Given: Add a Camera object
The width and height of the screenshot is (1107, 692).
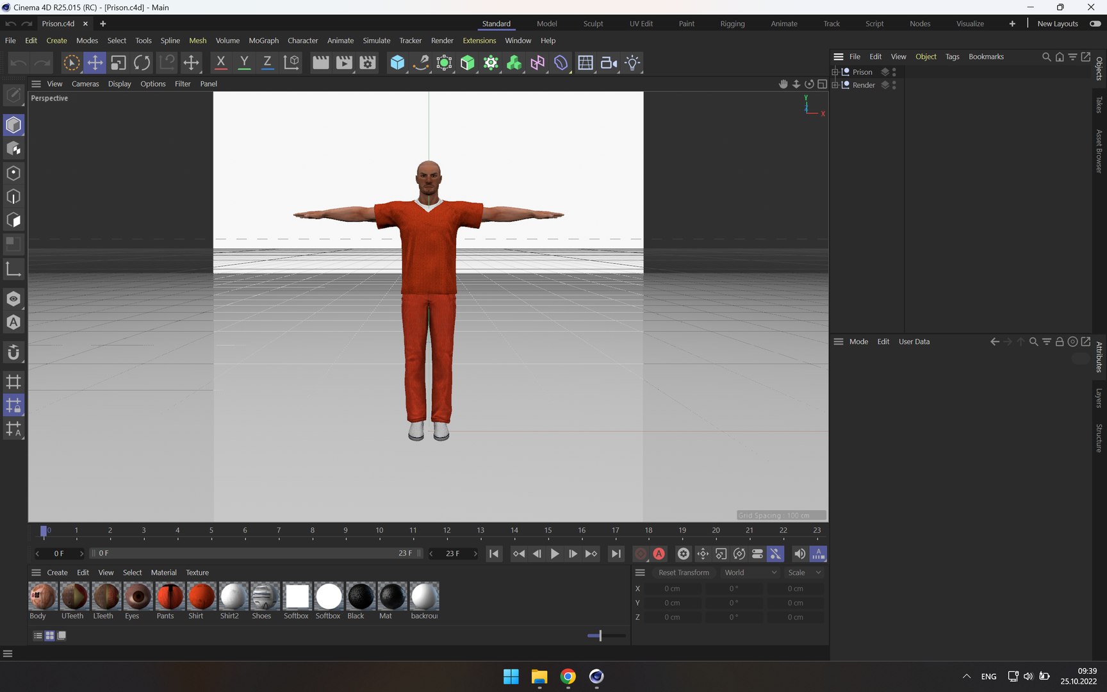Looking at the screenshot, I should pyautogui.click(x=609, y=63).
